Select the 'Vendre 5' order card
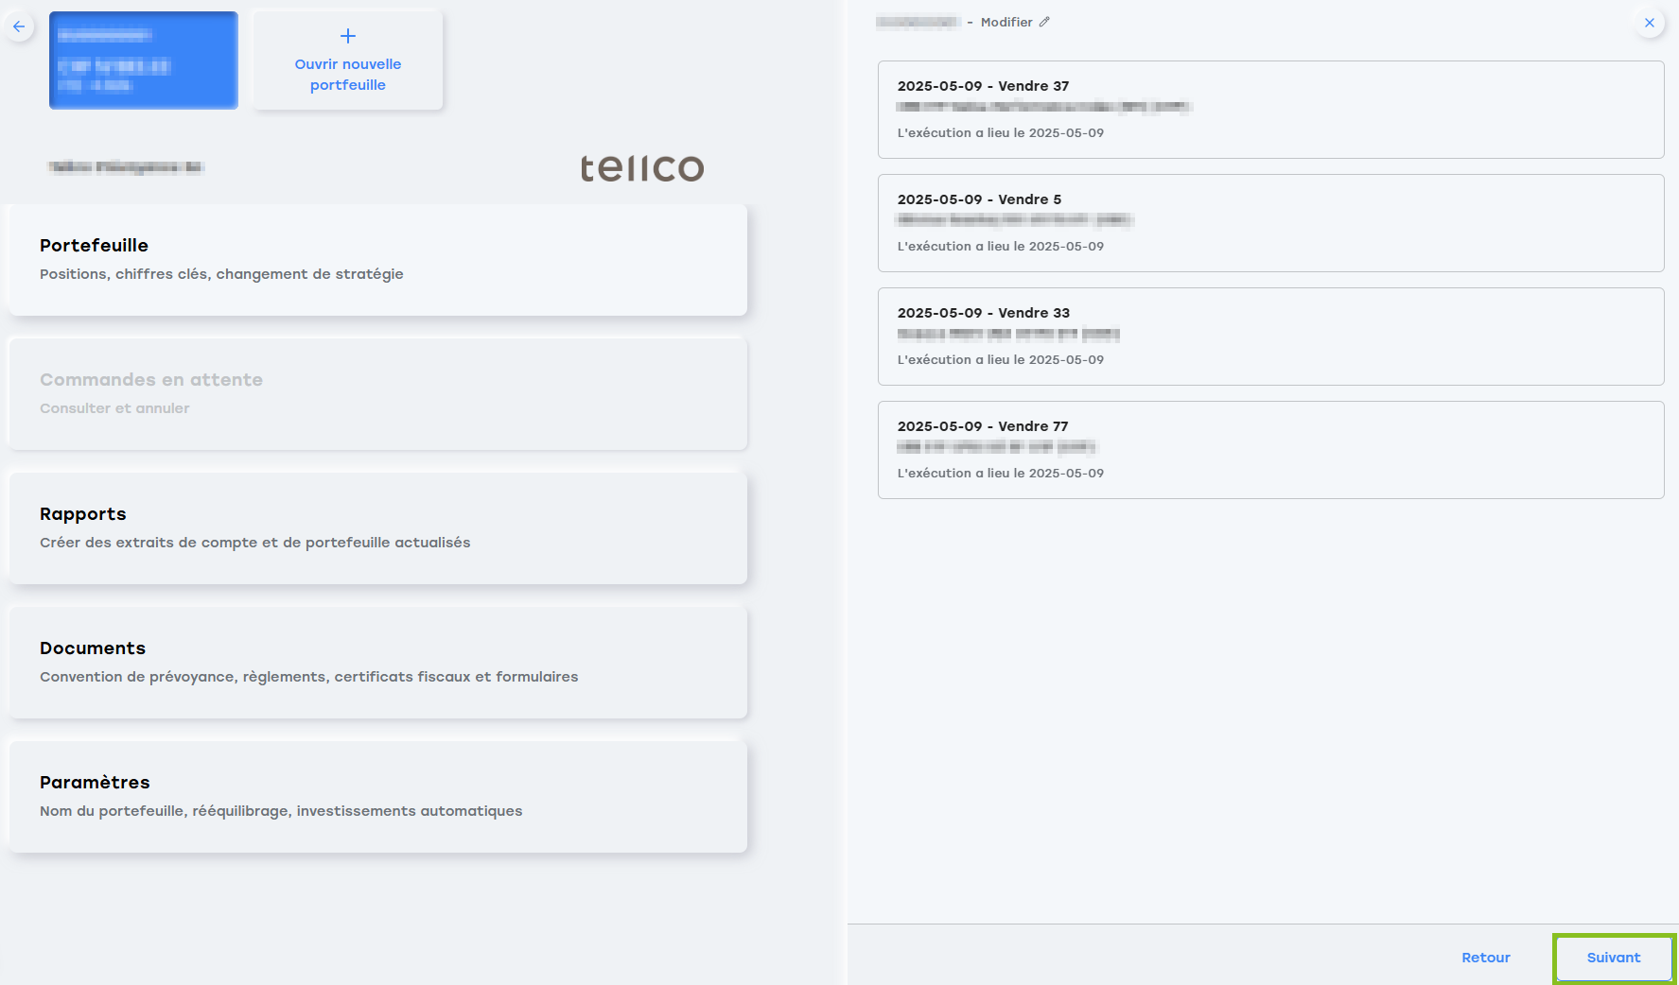The image size is (1679, 985). click(1271, 223)
